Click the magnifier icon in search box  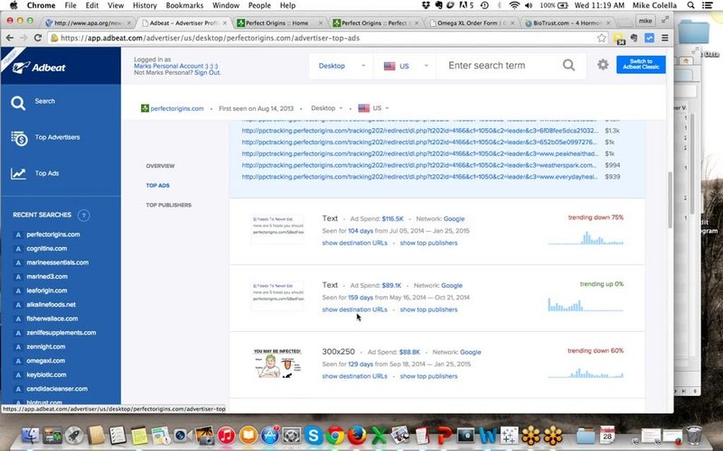569,65
